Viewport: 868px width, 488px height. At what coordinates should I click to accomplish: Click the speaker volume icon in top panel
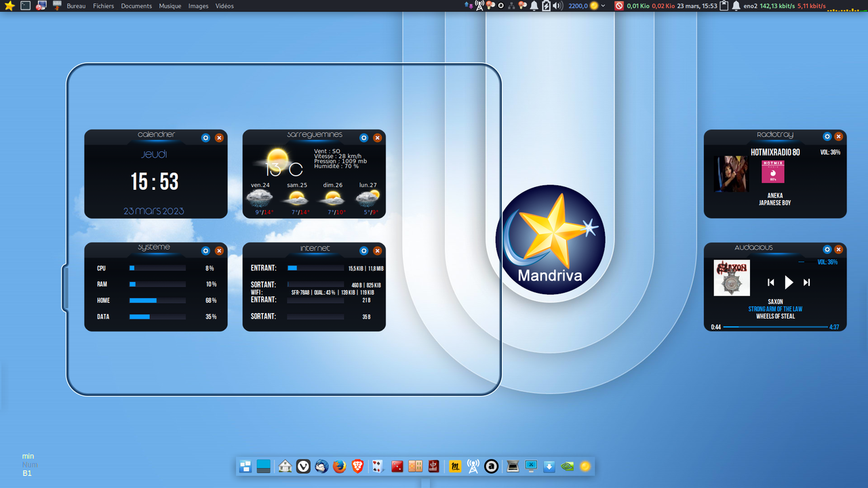click(x=557, y=6)
